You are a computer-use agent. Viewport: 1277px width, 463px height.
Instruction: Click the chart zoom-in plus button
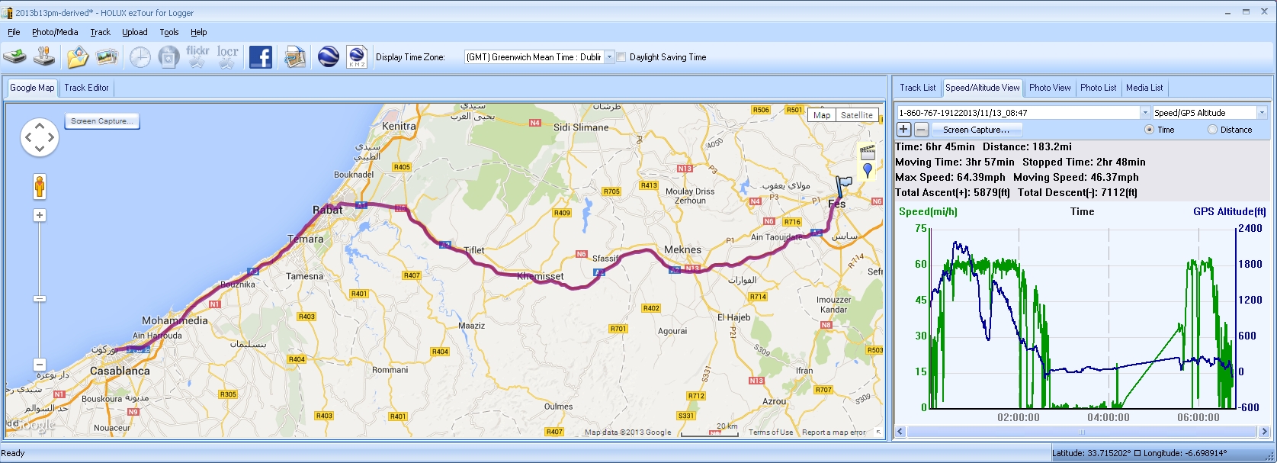point(903,130)
